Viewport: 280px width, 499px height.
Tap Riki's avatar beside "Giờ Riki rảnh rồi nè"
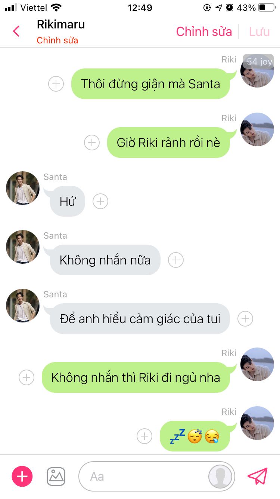pyautogui.click(x=257, y=129)
